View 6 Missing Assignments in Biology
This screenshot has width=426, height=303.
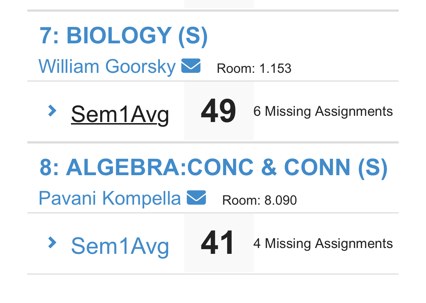(x=323, y=111)
